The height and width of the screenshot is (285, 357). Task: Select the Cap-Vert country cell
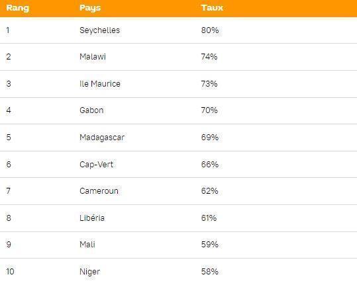(x=96, y=164)
